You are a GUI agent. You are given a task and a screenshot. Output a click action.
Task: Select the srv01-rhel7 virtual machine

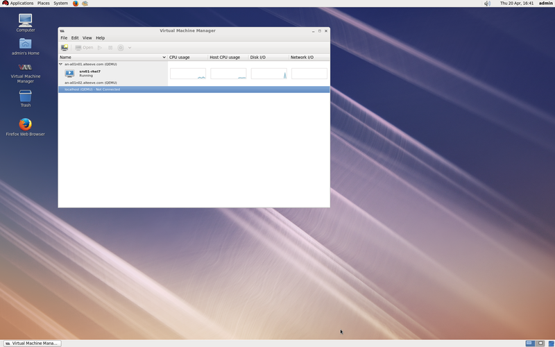click(x=89, y=73)
